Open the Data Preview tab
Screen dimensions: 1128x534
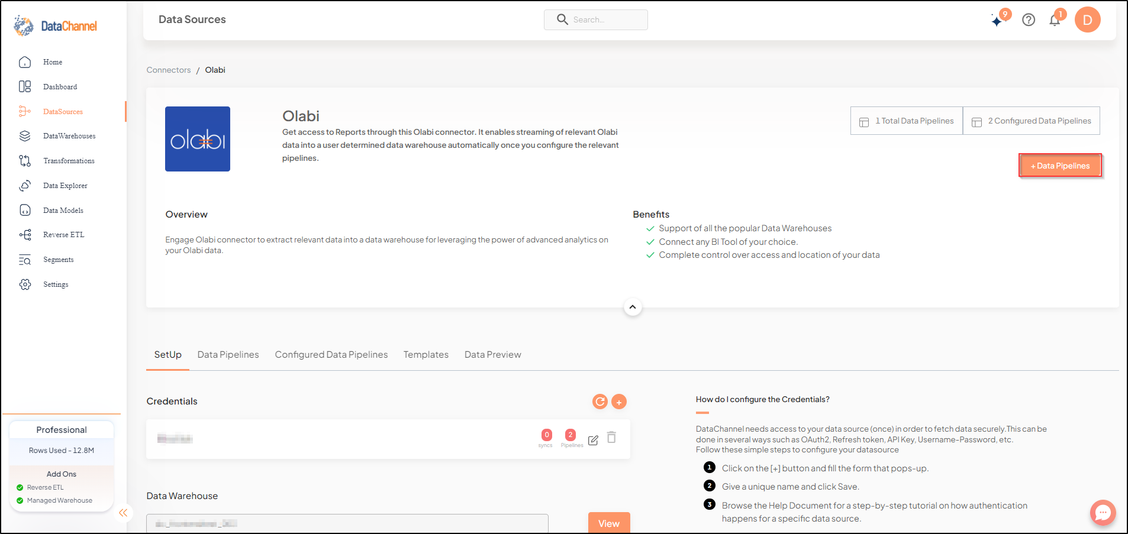(493, 355)
